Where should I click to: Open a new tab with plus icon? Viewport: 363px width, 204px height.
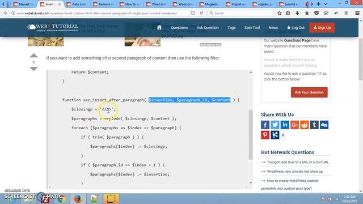click(319, 4)
